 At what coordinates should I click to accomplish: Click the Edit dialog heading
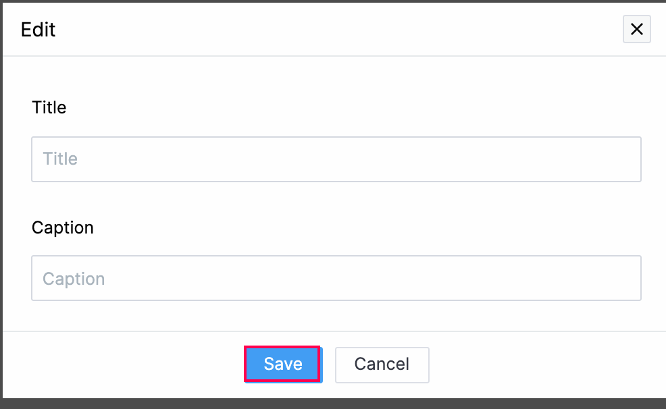pyautogui.click(x=39, y=30)
